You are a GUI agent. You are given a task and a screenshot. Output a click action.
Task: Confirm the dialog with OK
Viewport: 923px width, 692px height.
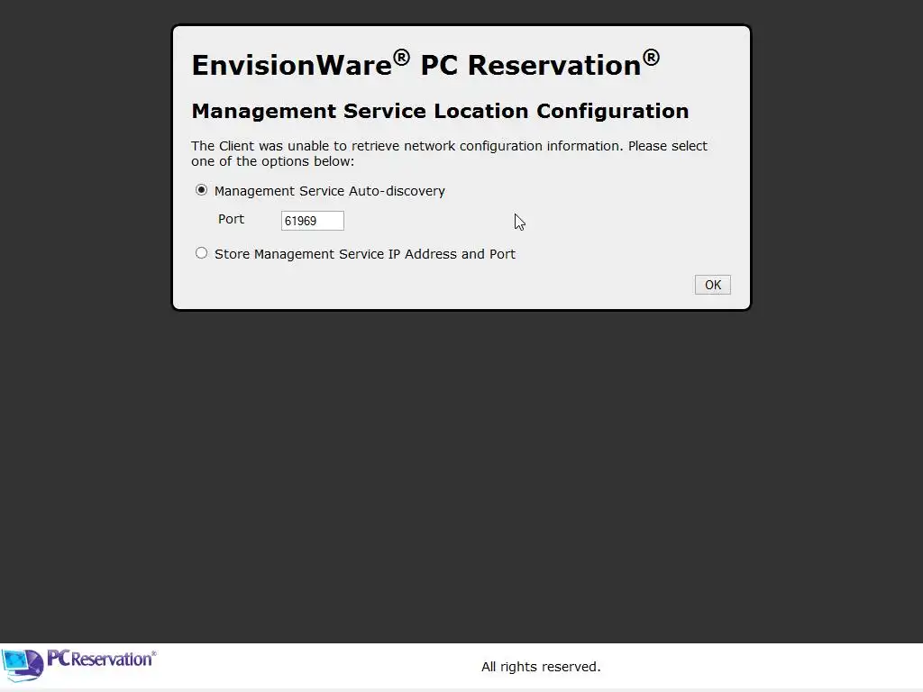coord(713,285)
